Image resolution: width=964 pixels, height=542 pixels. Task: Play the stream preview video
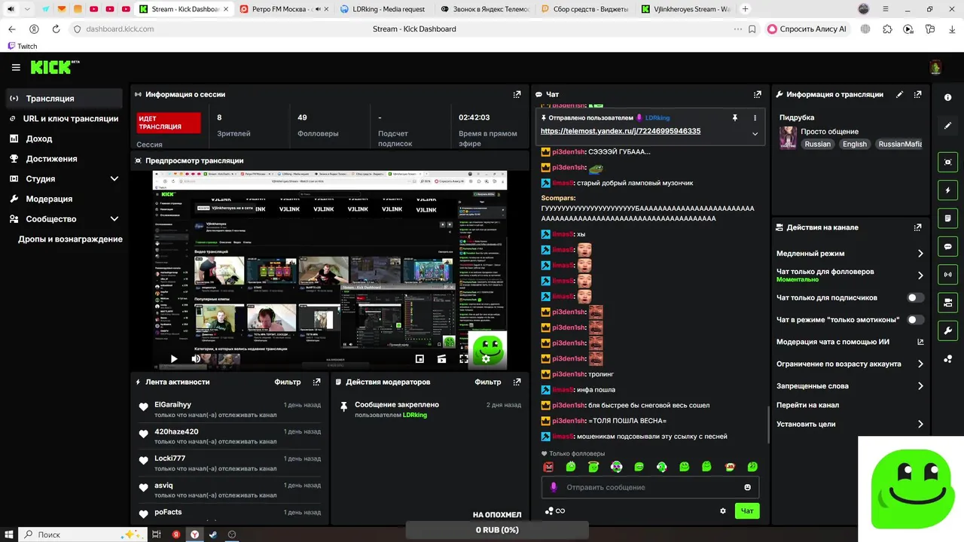coord(174,359)
